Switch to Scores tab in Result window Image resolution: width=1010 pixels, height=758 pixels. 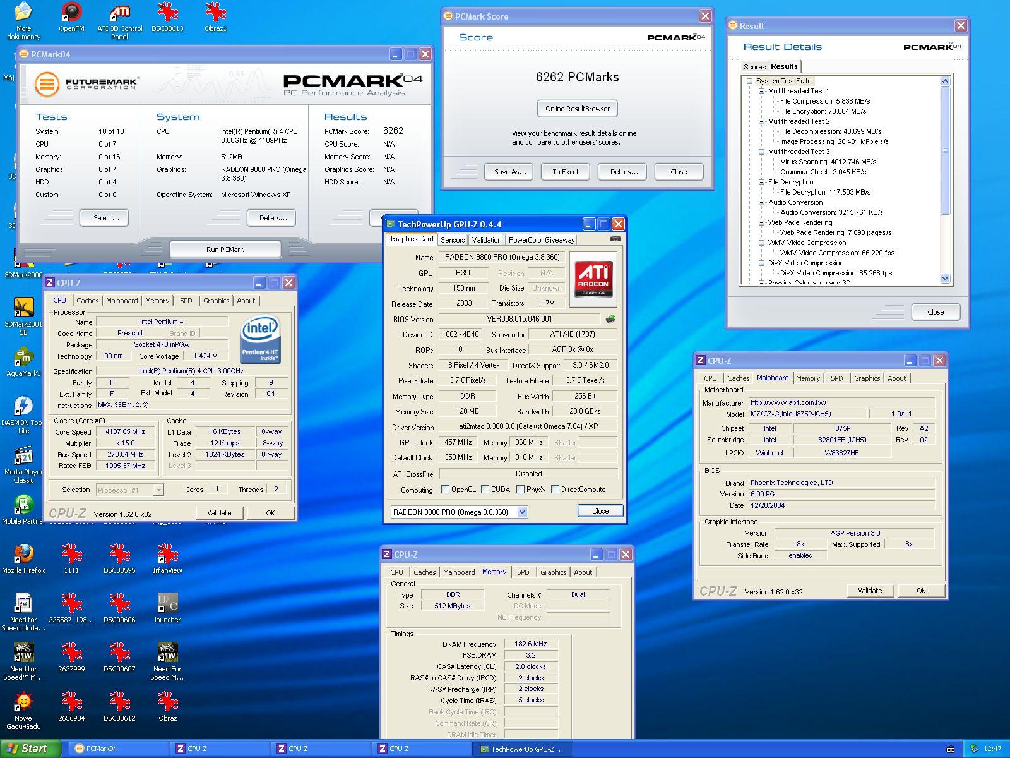(754, 67)
